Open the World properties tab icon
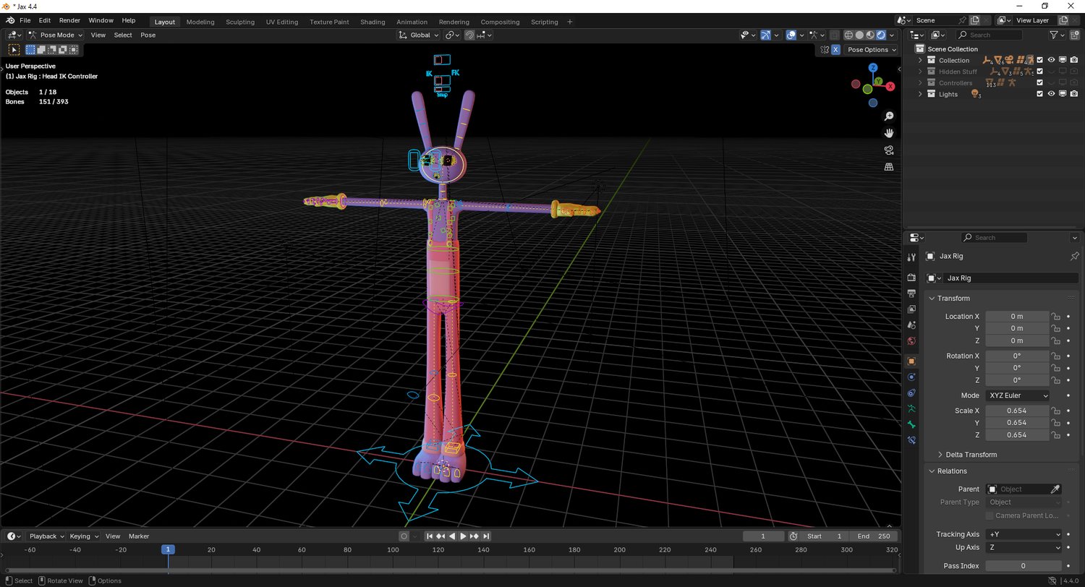The image size is (1085, 587). coord(911,341)
